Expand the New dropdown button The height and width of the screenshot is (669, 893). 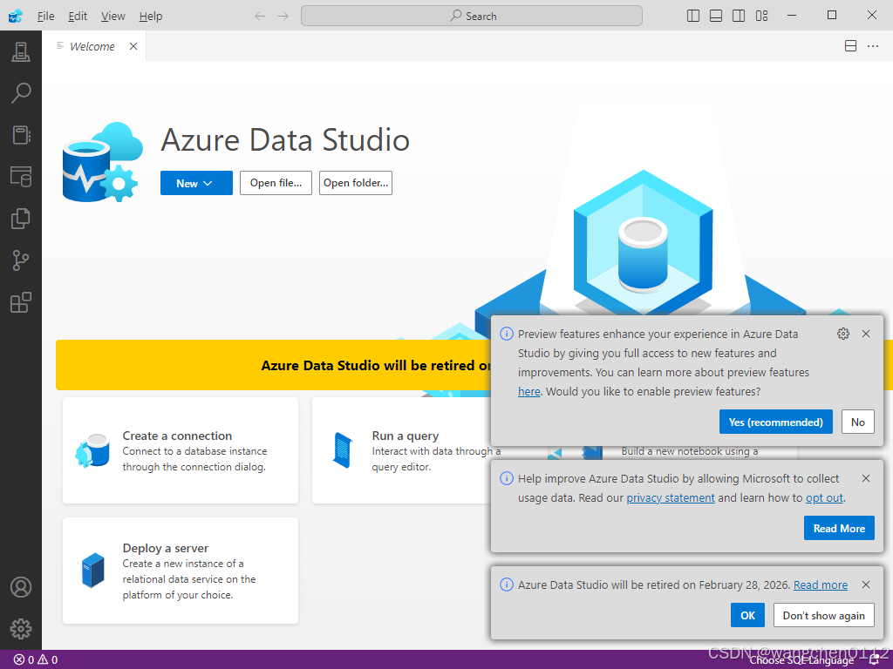[196, 183]
